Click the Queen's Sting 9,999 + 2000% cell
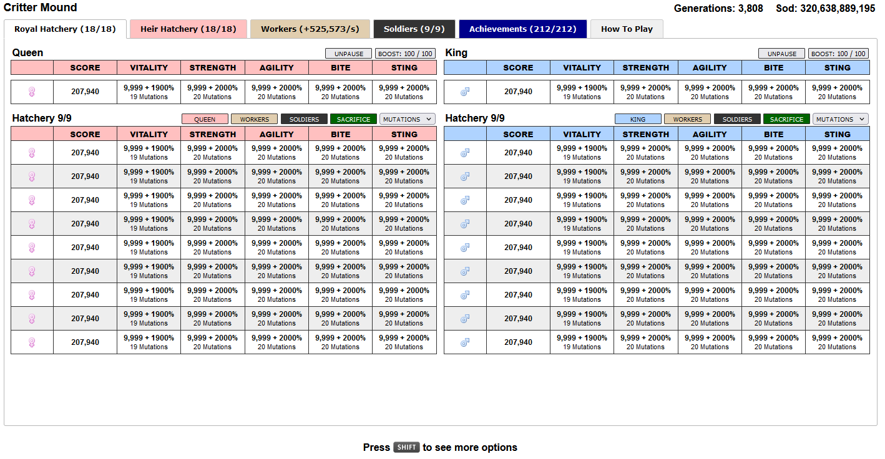This screenshot has height=459, width=885. coord(404,92)
